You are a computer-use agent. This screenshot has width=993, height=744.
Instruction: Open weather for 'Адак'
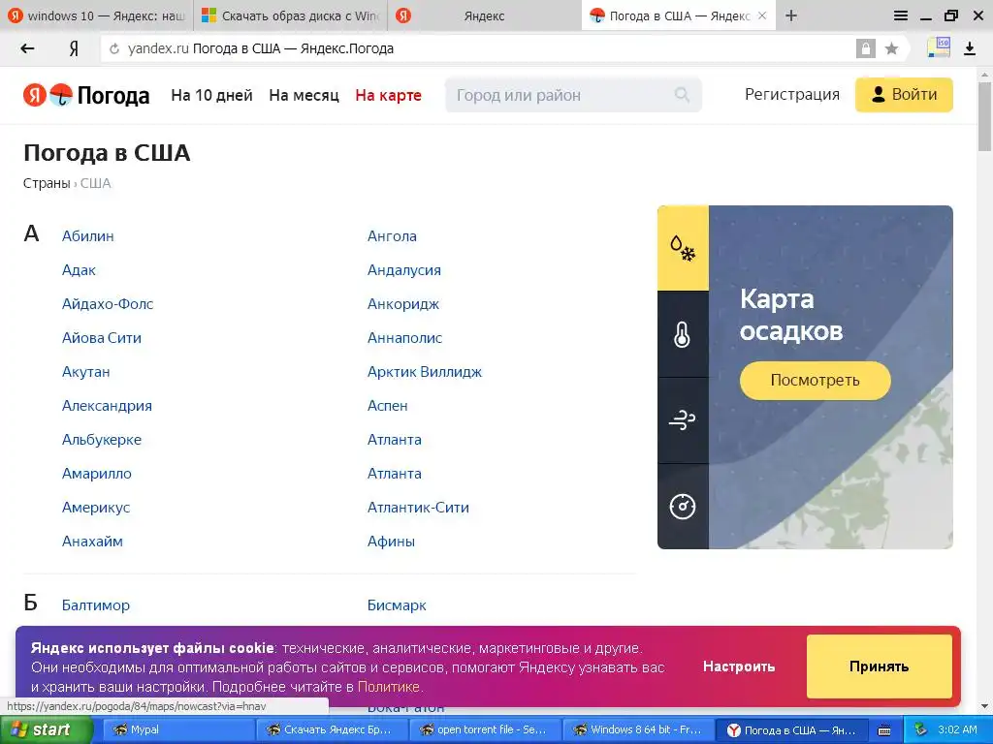79,270
